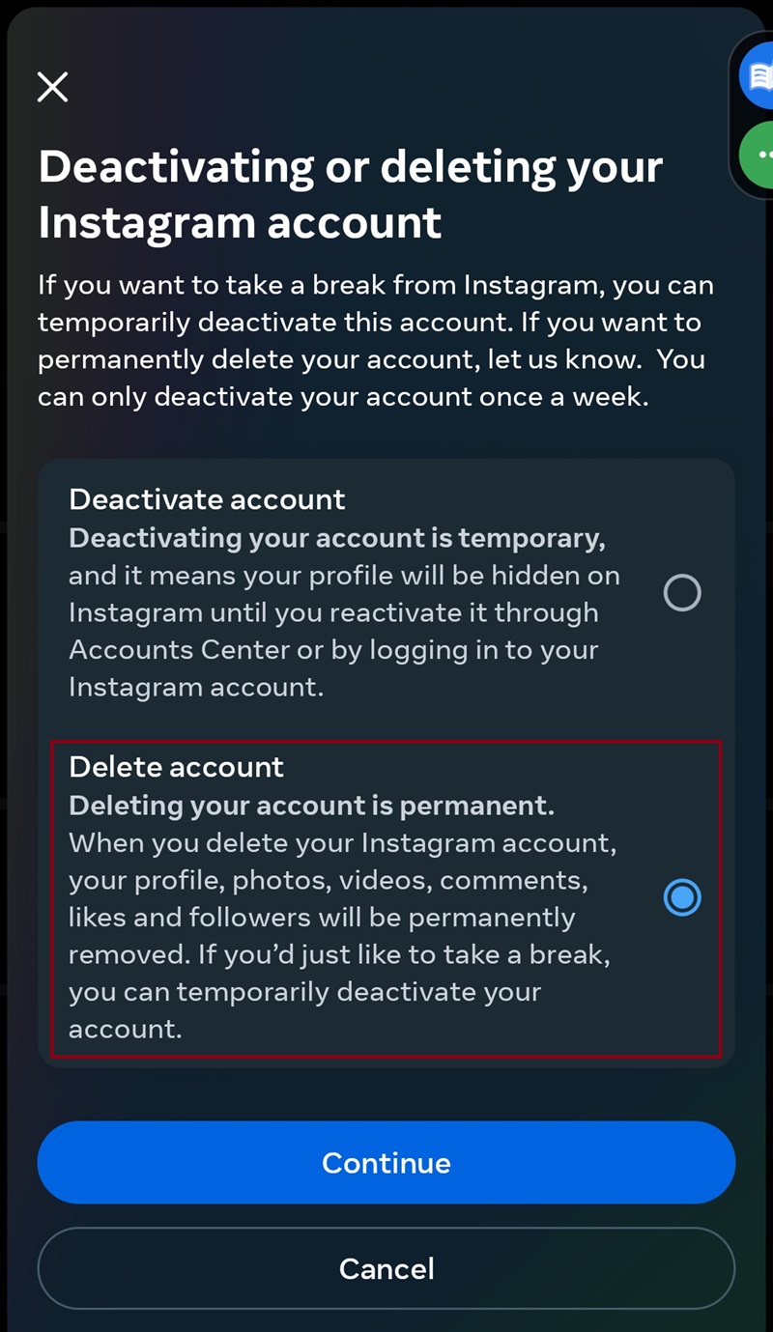Image resolution: width=773 pixels, height=1332 pixels.
Task: Select the Delete account radio button
Action: [682, 898]
